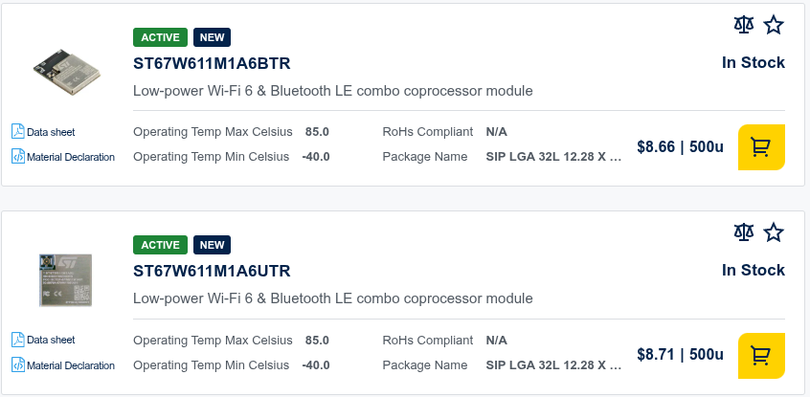Favorite ST67W611M1A6UTR with the star icon
810x397 pixels.
[774, 232]
